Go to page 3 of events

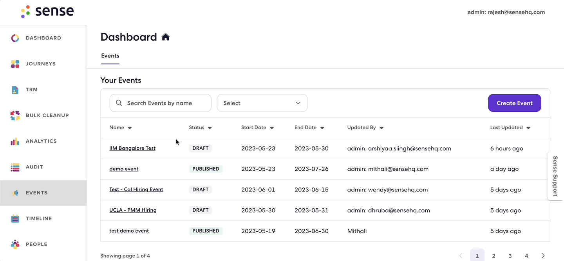[510, 256]
